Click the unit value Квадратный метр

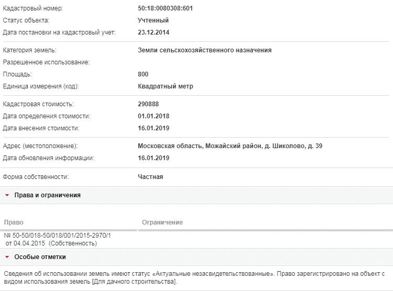(x=165, y=86)
